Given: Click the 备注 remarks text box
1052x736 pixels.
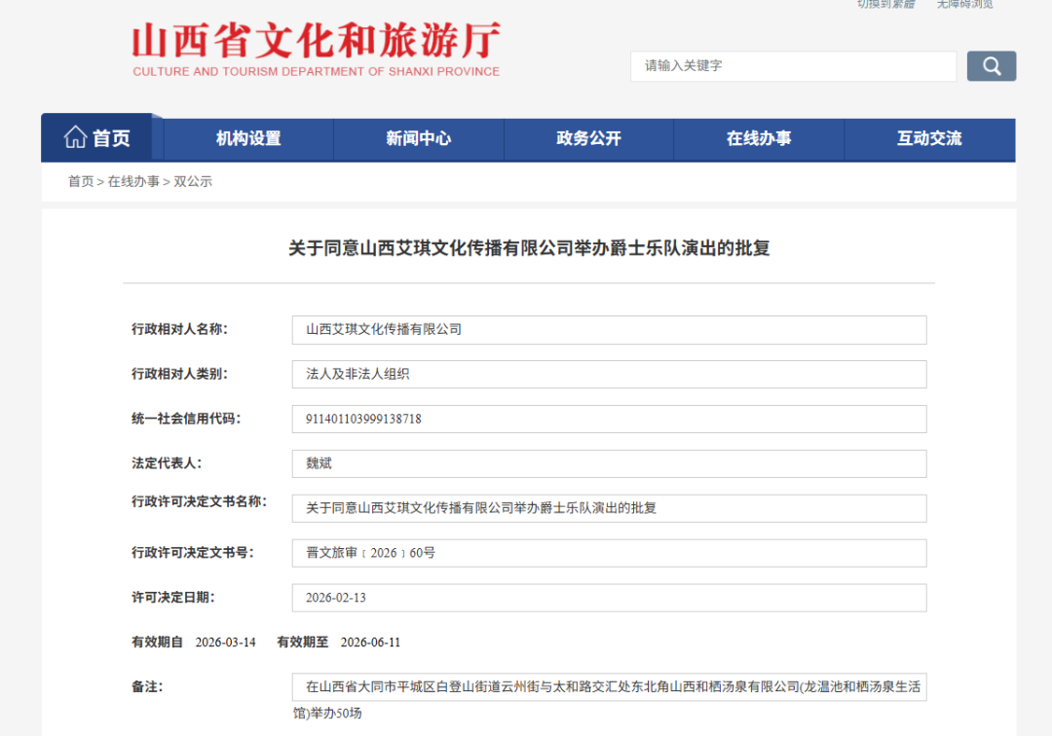Looking at the screenshot, I should click(609, 700).
